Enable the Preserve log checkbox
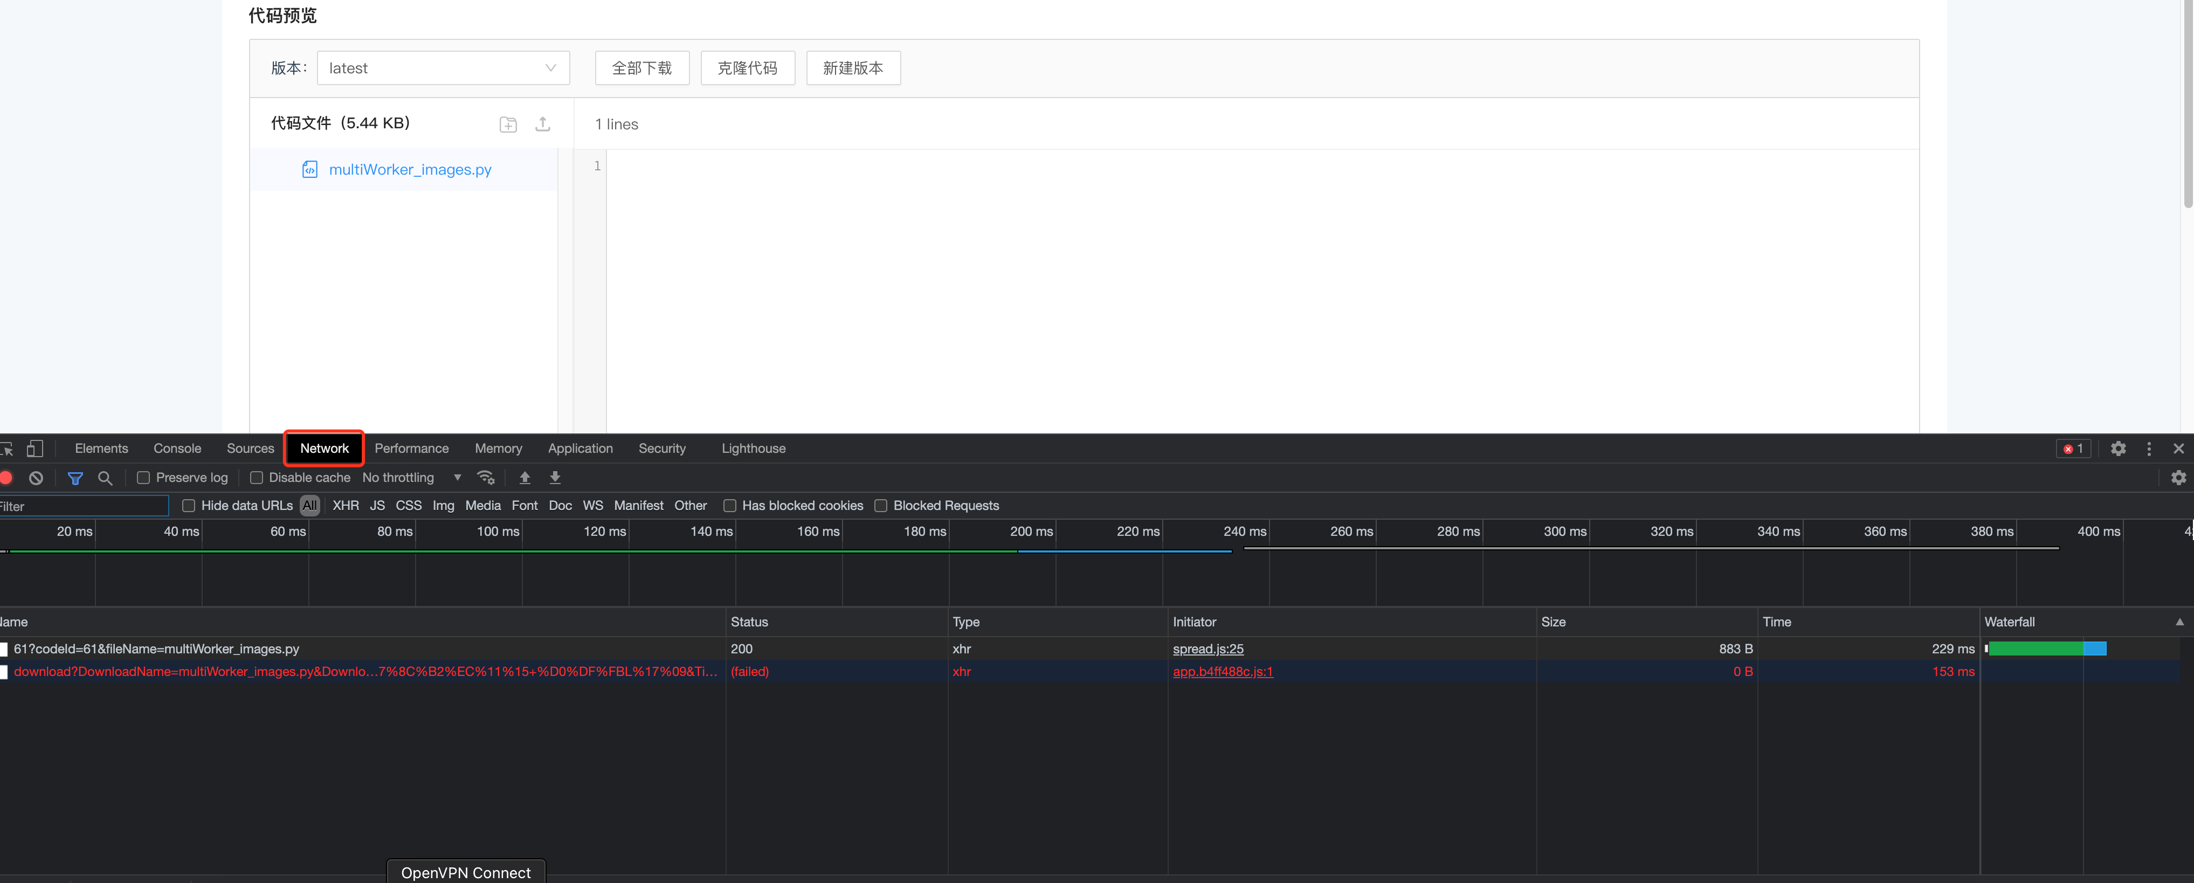This screenshot has width=2194, height=883. (143, 478)
